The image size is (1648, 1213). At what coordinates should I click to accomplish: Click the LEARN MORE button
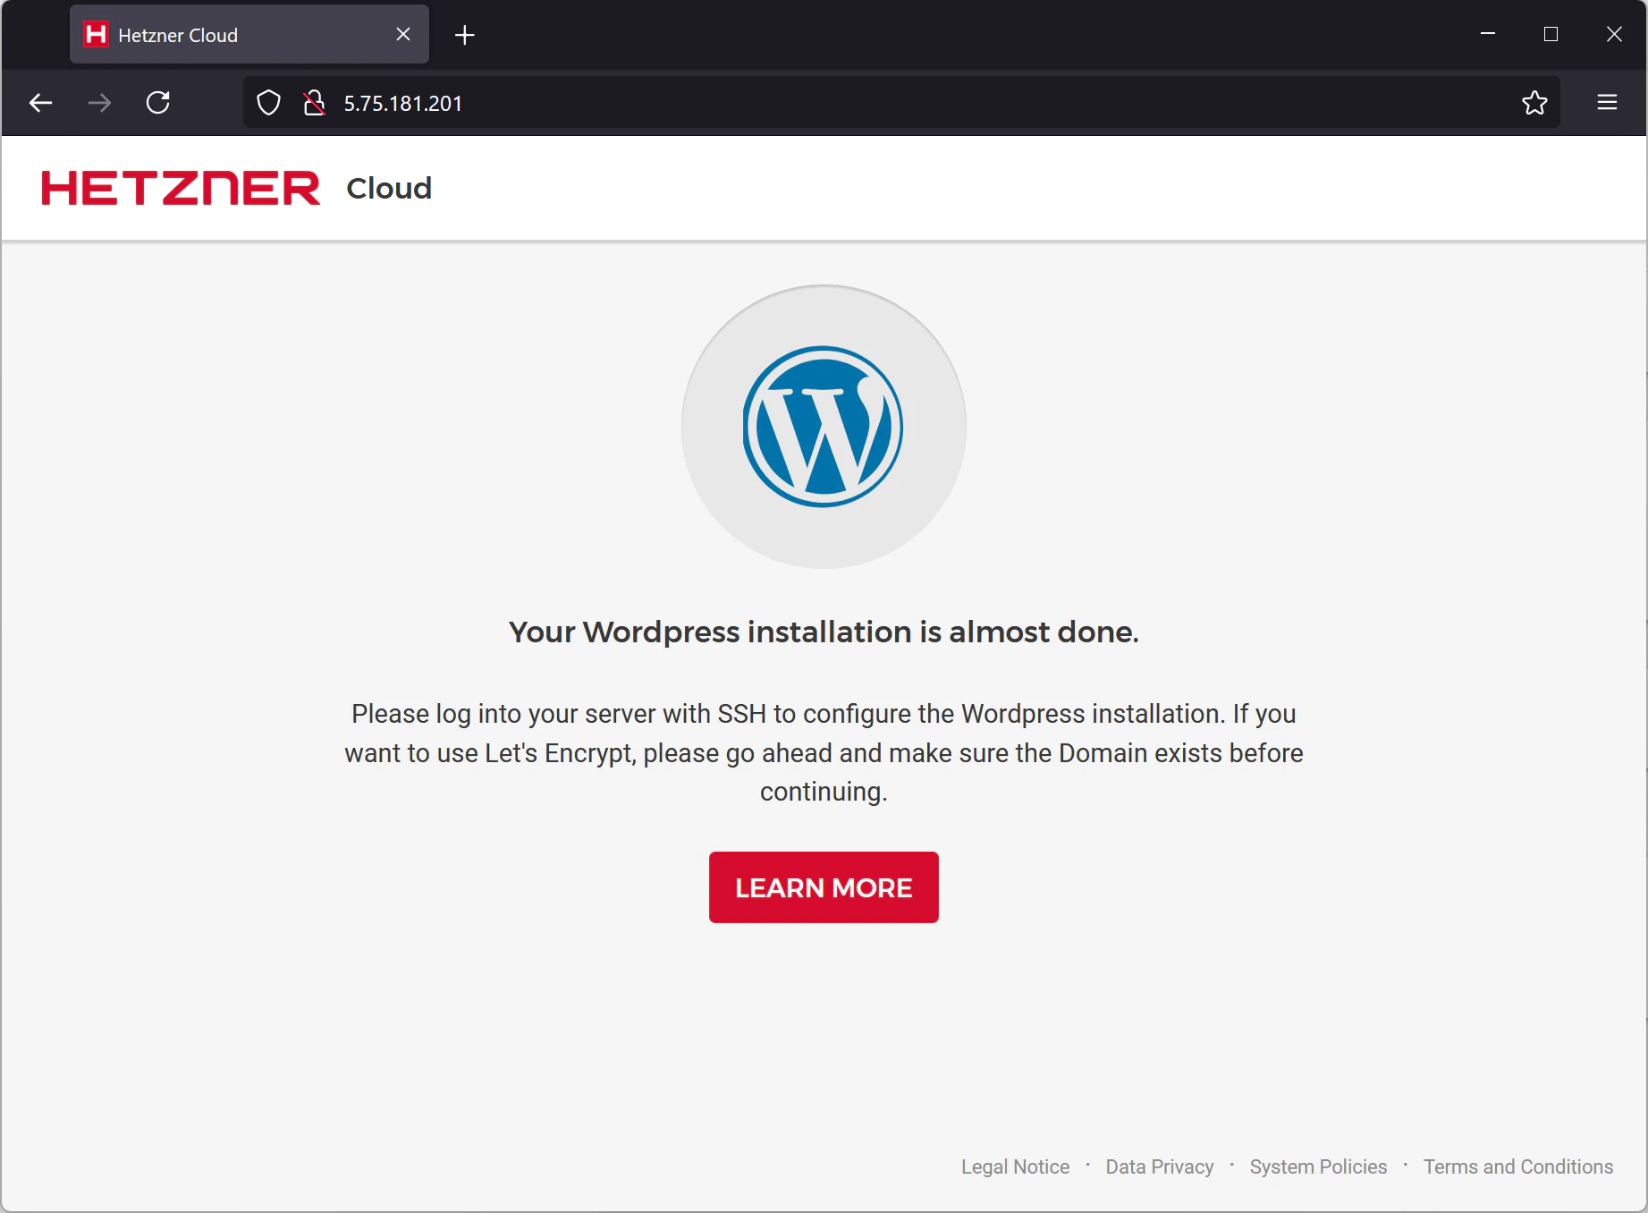click(824, 887)
